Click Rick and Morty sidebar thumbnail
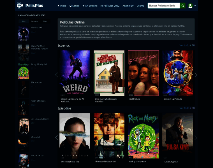The image size is (213, 168). pyautogui.click(x=24, y=71)
